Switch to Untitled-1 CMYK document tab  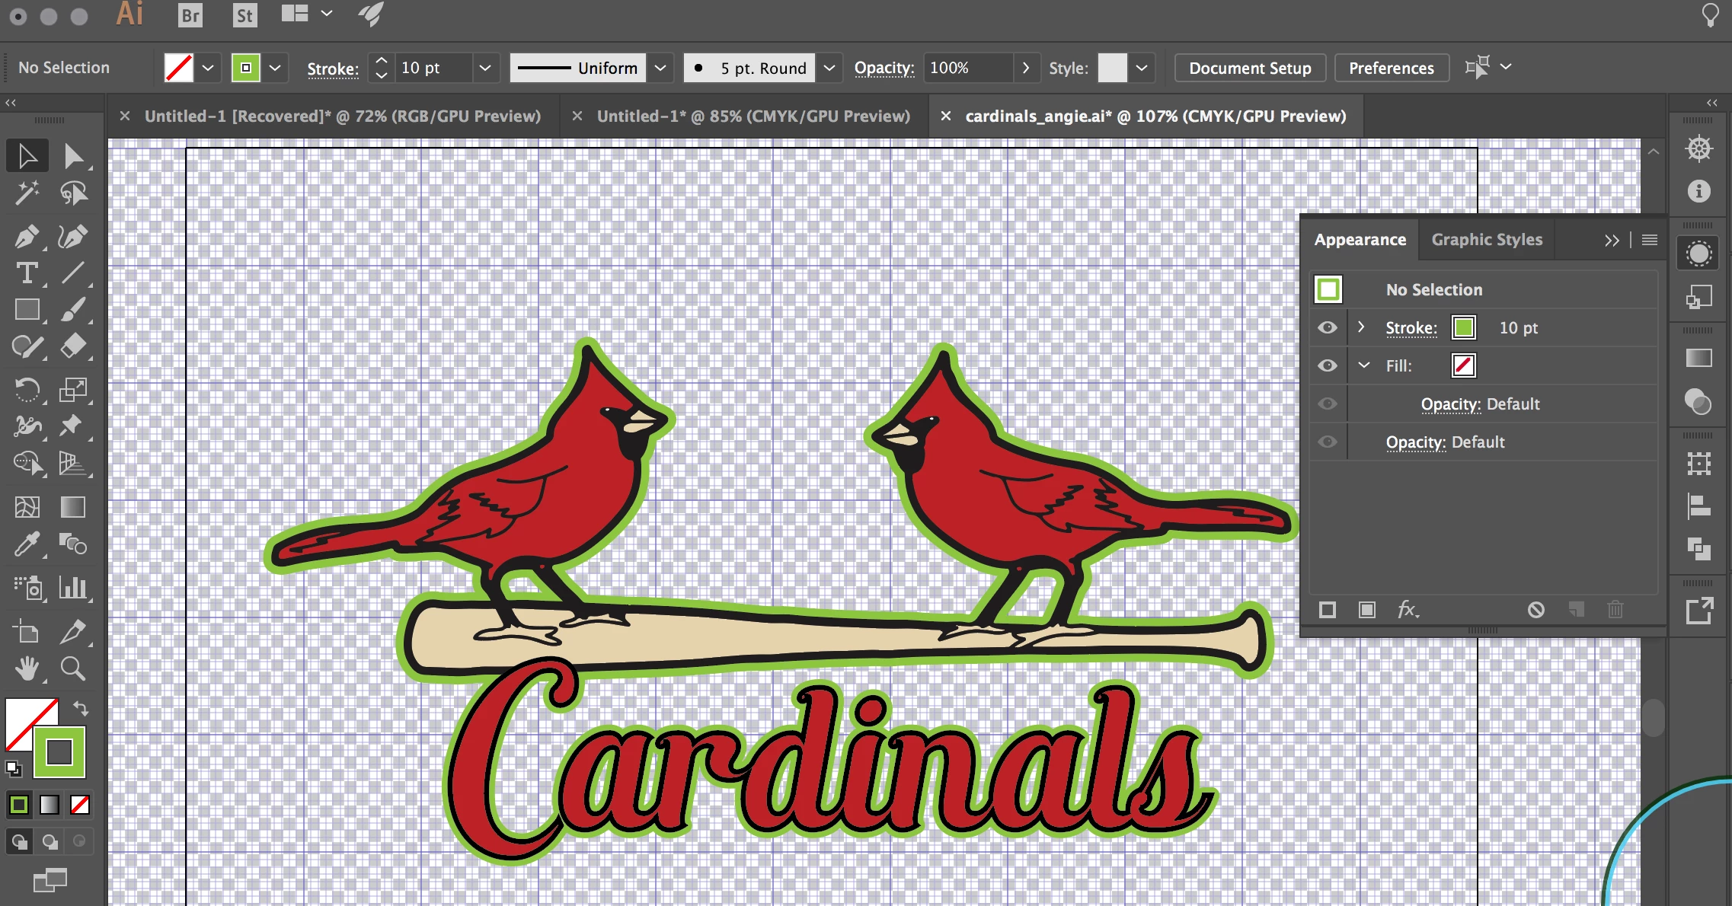click(753, 116)
